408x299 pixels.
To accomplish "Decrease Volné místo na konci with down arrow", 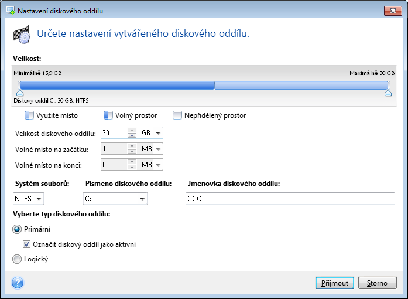I will point(132,168).
